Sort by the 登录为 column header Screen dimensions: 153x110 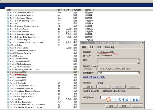coord(89,10)
